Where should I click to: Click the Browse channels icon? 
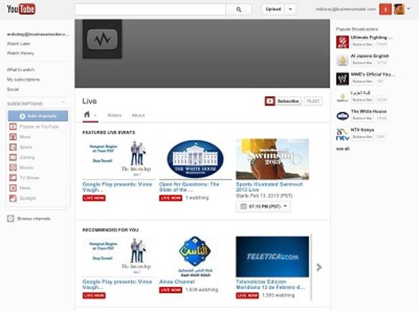click(x=10, y=218)
